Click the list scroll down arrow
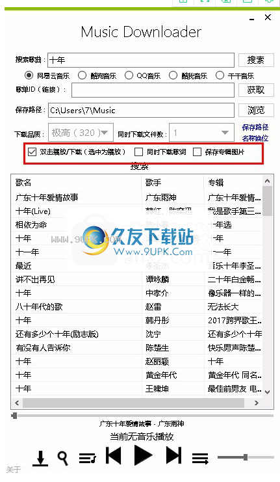 click(x=268, y=392)
